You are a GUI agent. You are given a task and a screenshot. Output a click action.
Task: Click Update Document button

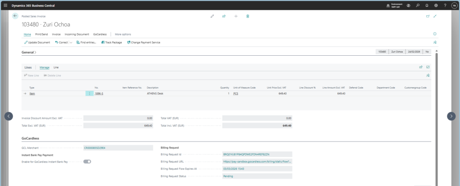[x=37, y=42]
